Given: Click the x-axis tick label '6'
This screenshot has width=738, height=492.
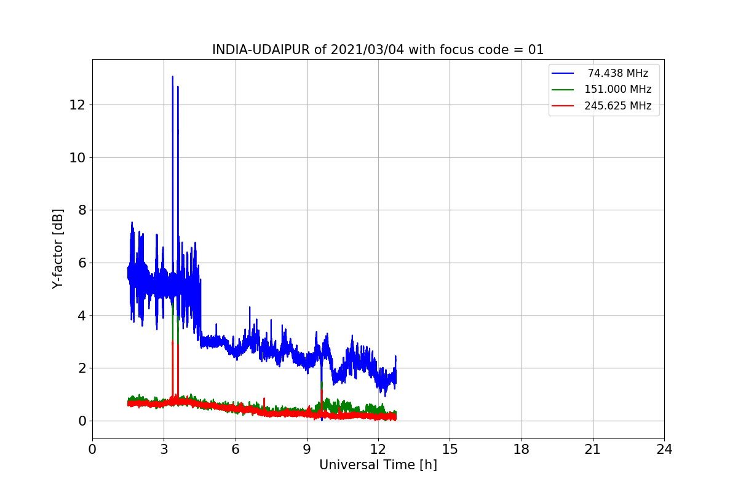Looking at the screenshot, I should tap(236, 450).
